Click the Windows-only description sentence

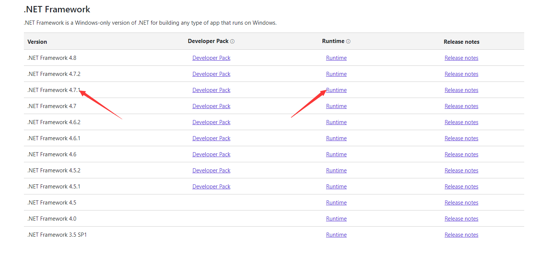click(150, 23)
